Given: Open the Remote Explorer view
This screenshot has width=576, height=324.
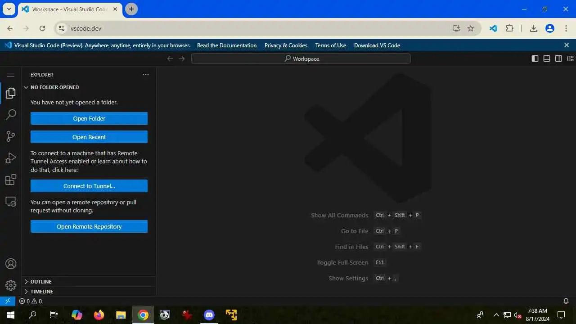Looking at the screenshot, I should point(11,202).
